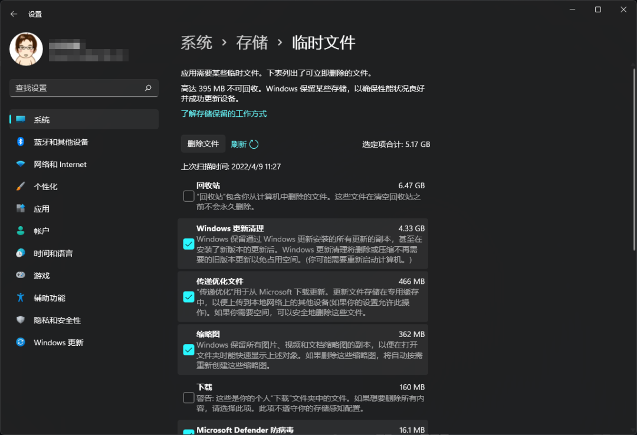Select 时间和语言 in the sidebar
Screen dimensions: 637x435
84,253
